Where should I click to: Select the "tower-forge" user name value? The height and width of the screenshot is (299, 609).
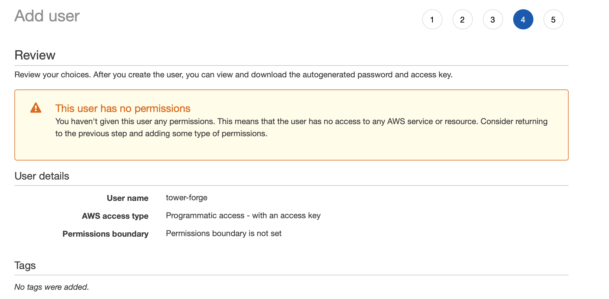[x=186, y=198]
